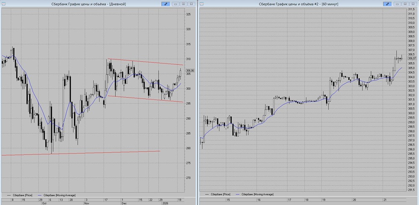Click date '18' on the 60 минут time axis

coord(307,200)
